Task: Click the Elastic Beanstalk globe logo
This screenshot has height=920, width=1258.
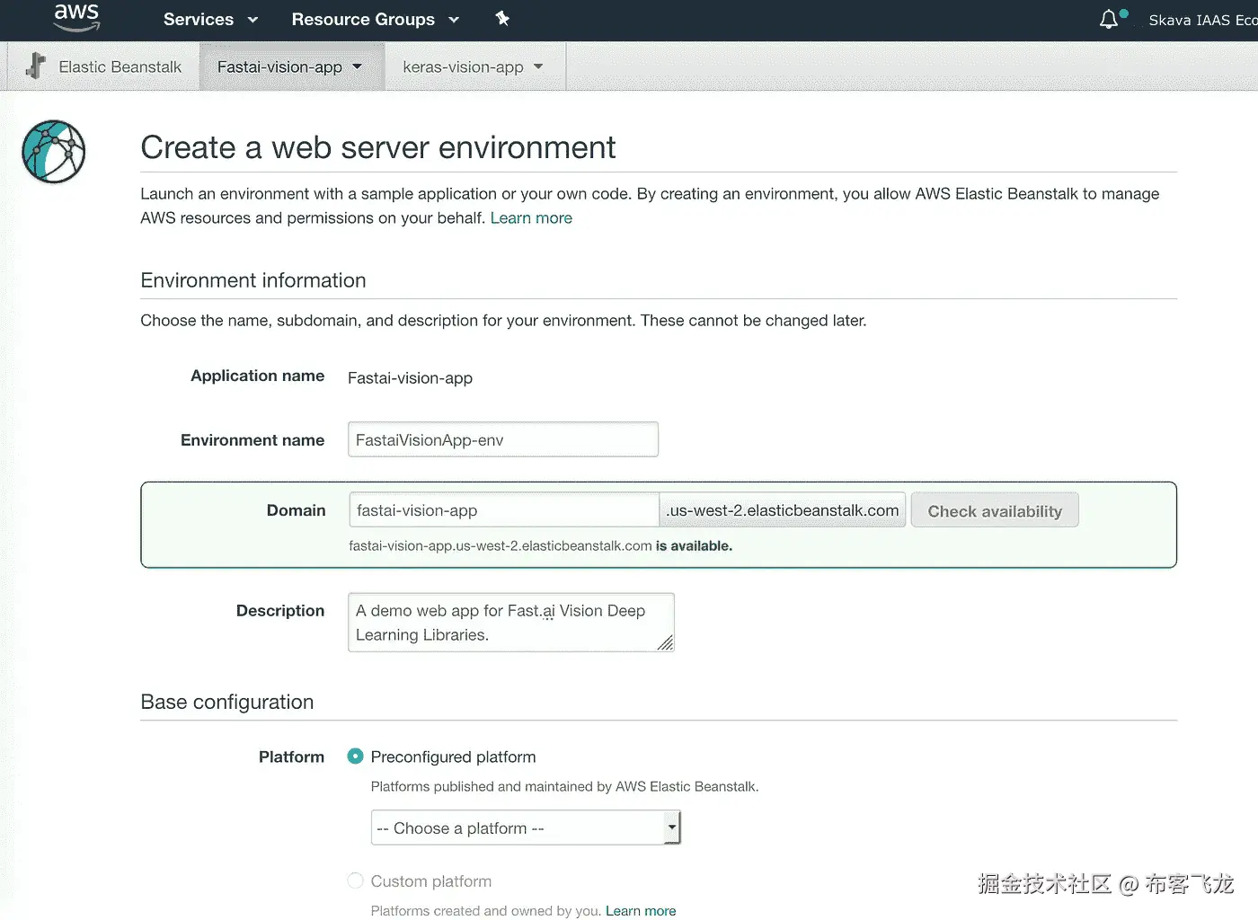Action: pyautogui.click(x=54, y=152)
